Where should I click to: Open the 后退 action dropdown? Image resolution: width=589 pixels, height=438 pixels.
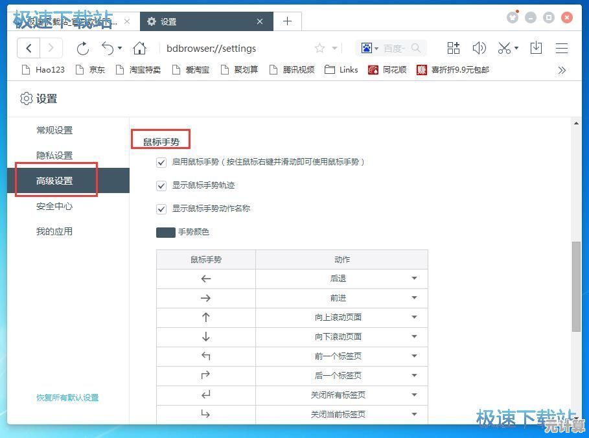[x=415, y=279]
